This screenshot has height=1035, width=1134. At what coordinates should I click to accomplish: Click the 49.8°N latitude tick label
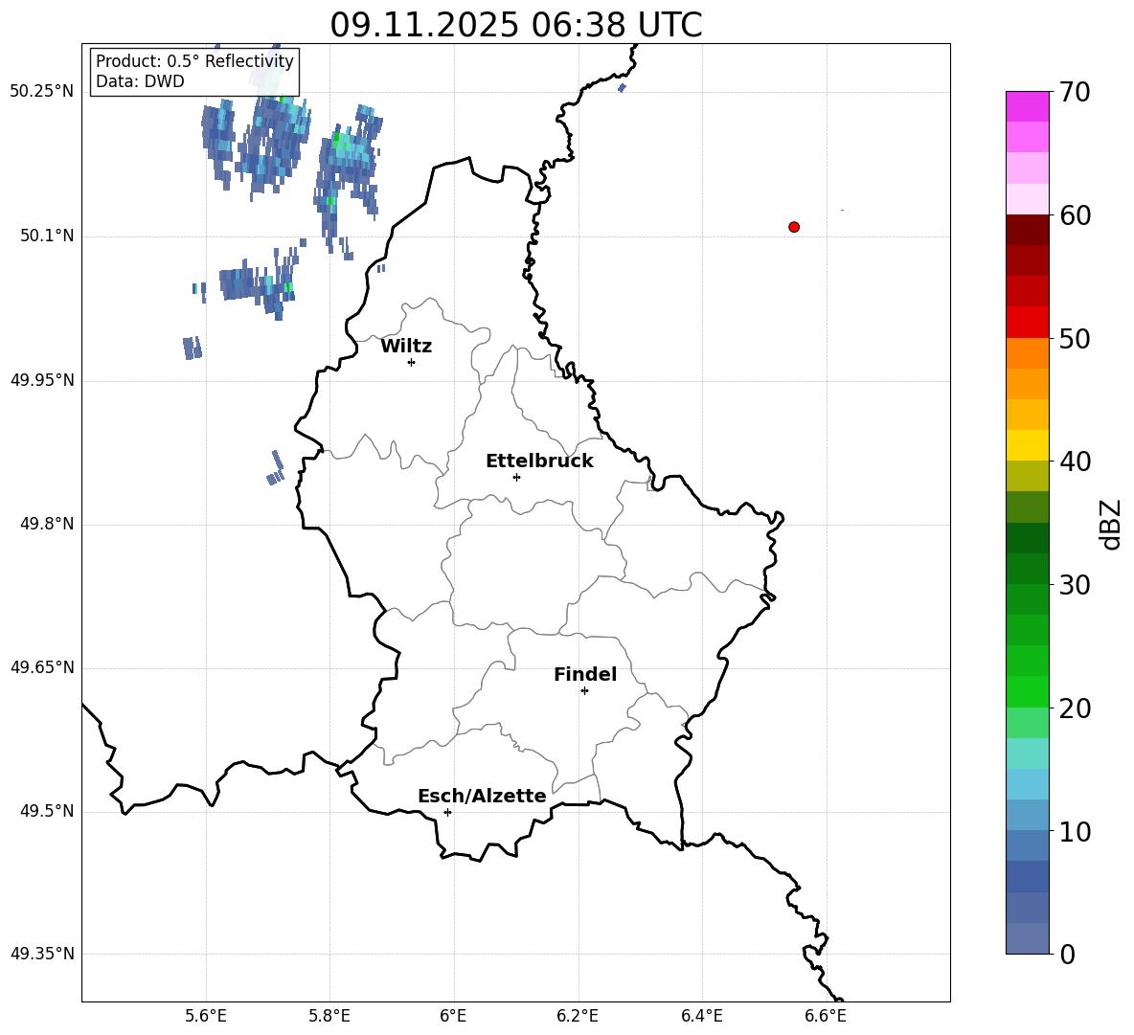[x=47, y=524]
